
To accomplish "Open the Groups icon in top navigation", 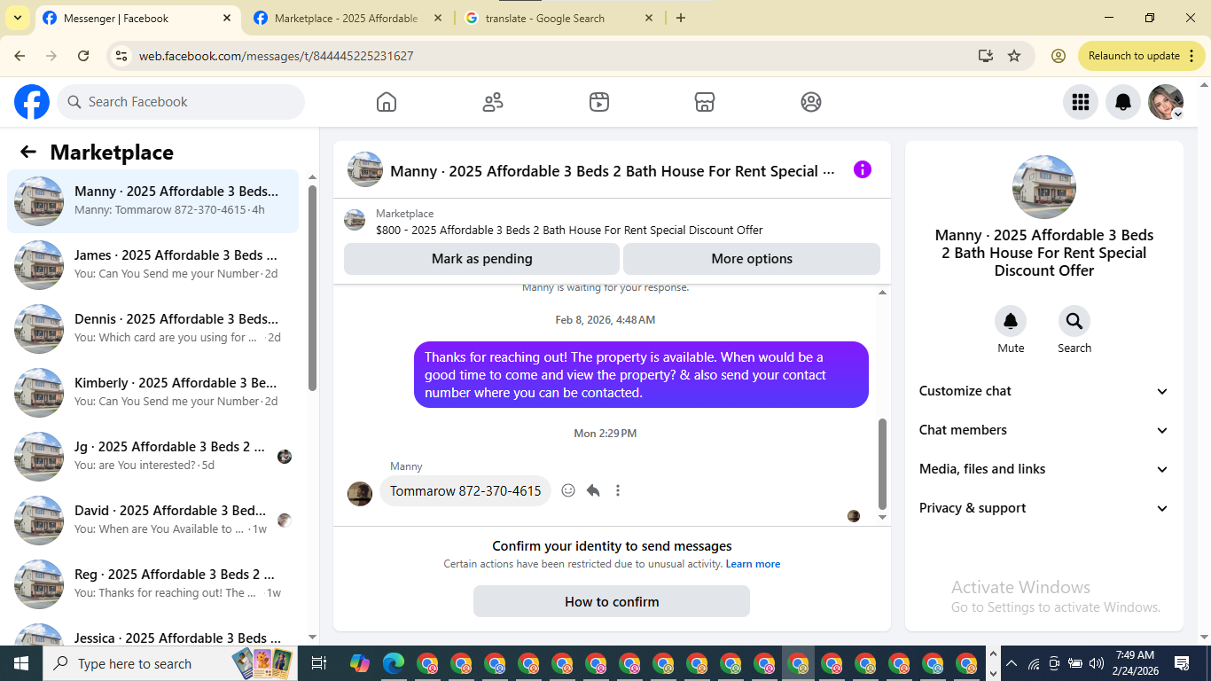I will tap(811, 102).
